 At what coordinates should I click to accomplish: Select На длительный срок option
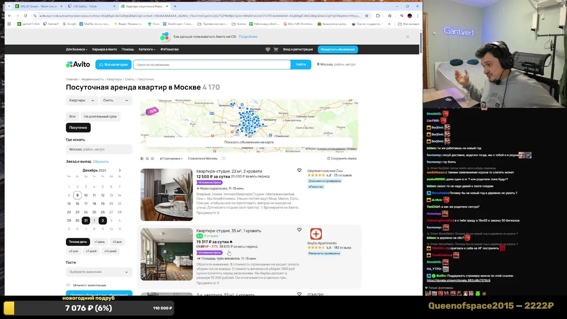point(100,116)
